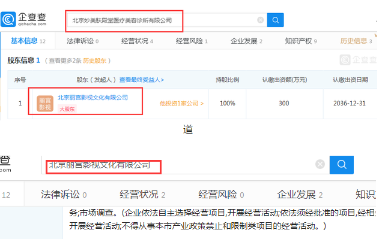Screen dimensions: 388x239
Task: Open the 历史股东 link
Action: click(95, 60)
